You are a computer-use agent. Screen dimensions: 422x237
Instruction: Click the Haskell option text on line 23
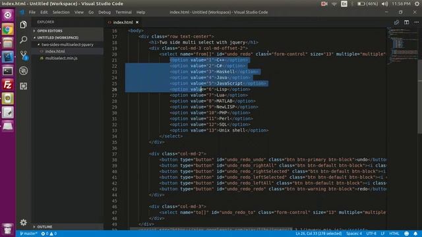tap(226, 72)
